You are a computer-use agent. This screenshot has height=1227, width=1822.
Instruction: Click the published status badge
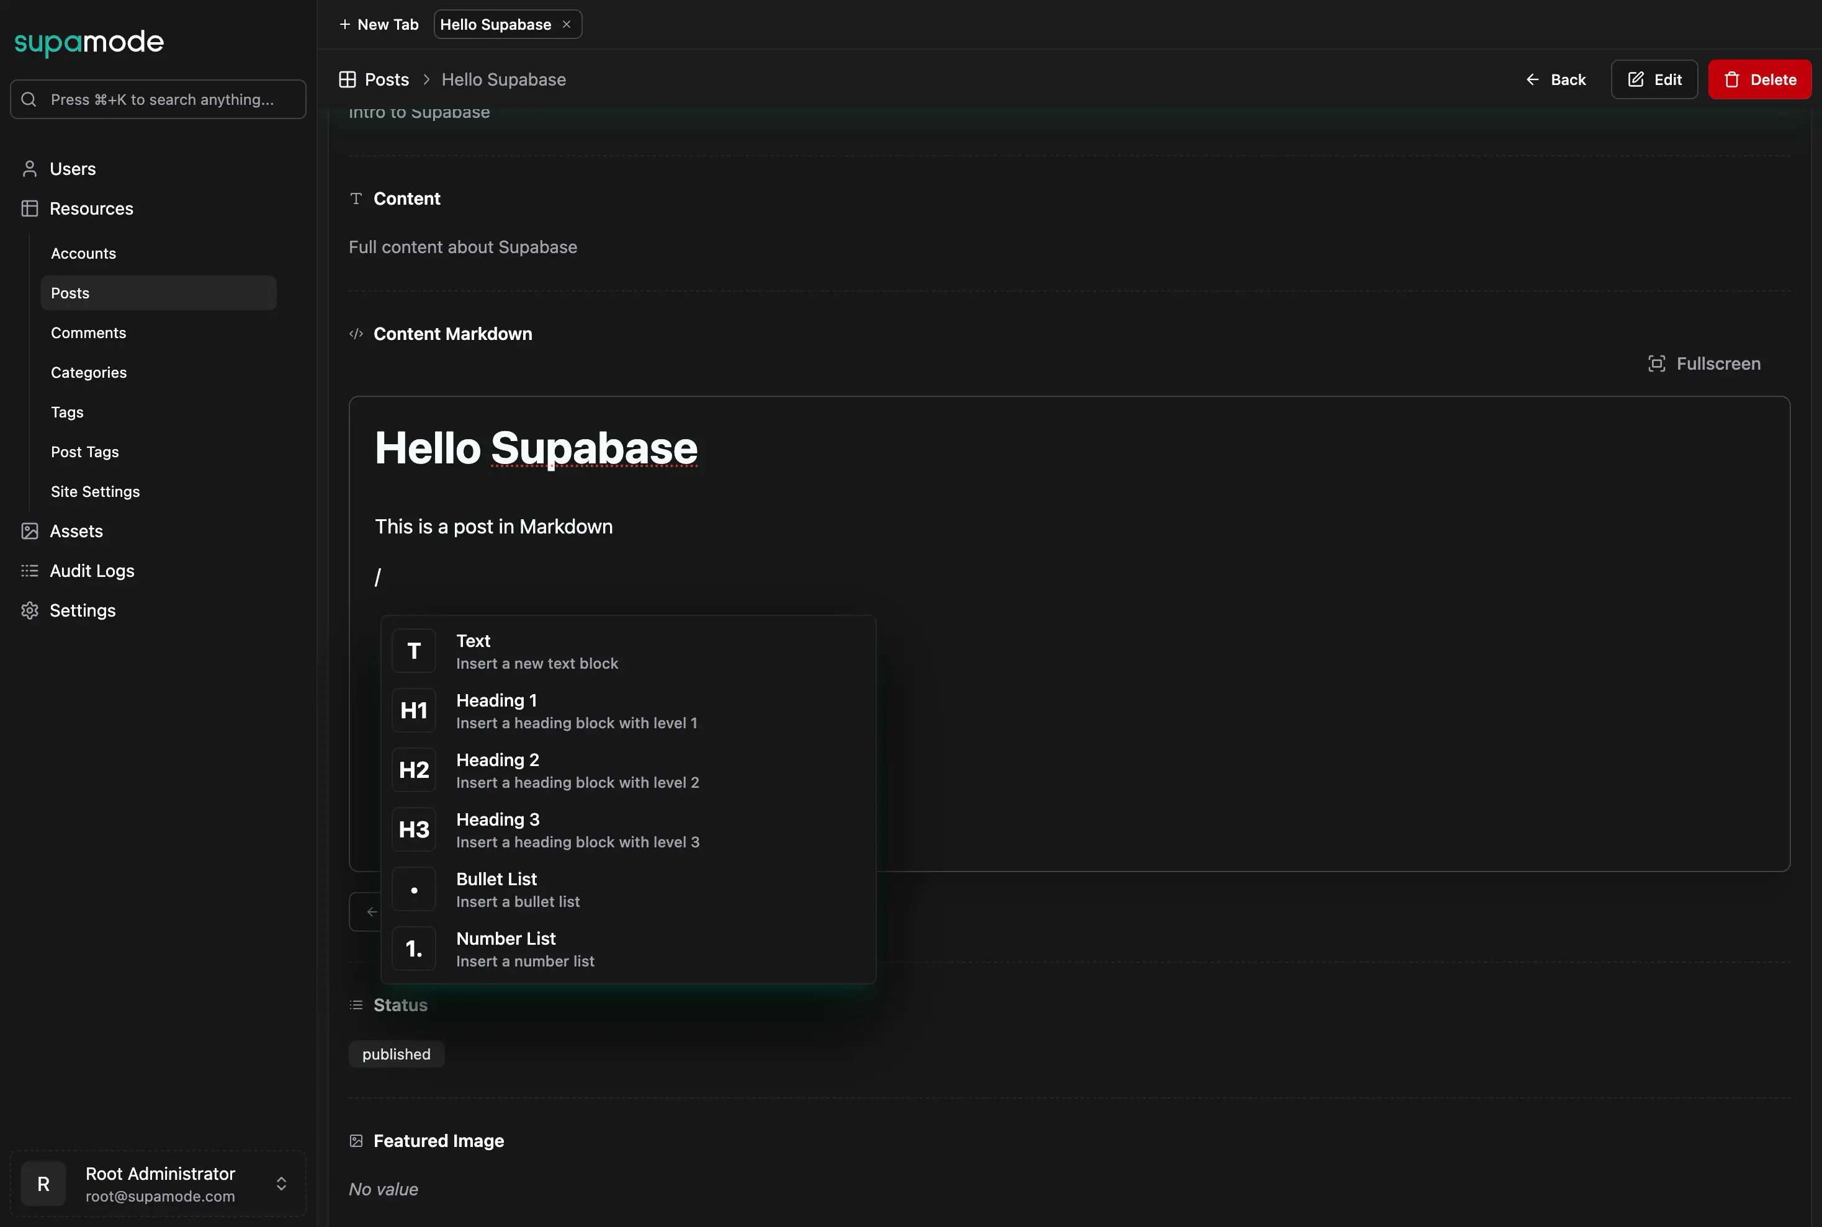[396, 1053]
